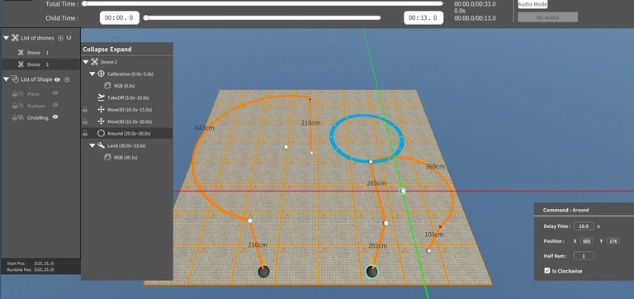Click the Calibration target icon
This screenshot has width=634, height=299.
click(x=101, y=74)
